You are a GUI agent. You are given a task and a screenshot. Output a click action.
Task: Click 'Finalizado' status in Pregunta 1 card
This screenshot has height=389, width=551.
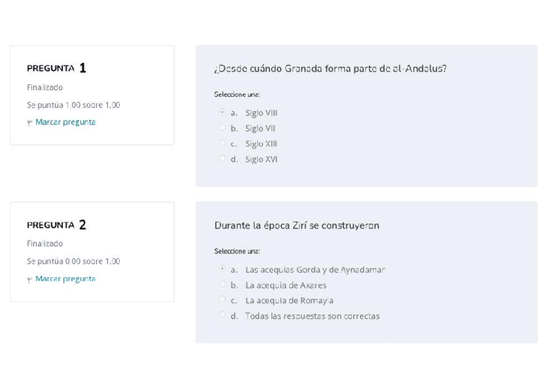click(x=45, y=88)
